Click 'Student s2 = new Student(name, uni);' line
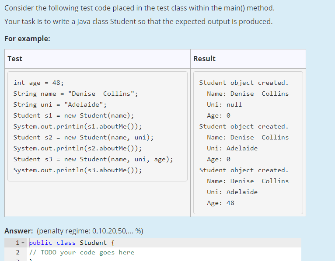The width and height of the screenshot is (335, 261). tap(83, 137)
